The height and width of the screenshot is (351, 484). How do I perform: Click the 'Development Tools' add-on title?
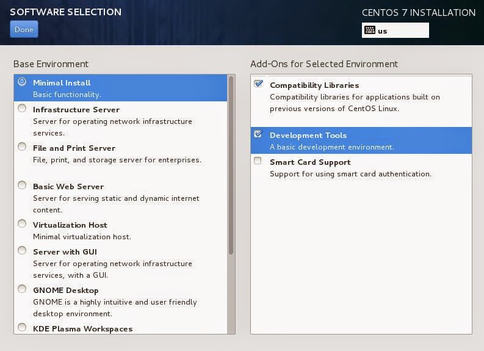(x=308, y=136)
